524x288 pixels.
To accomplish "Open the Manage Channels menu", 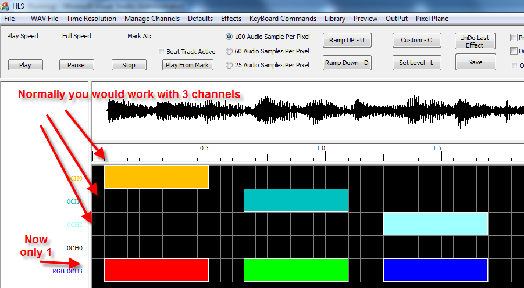I will (x=152, y=19).
